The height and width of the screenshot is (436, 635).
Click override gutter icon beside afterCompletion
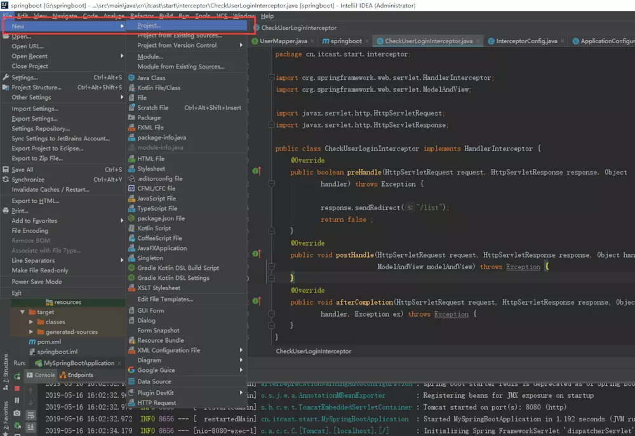pyautogui.click(x=257, y=301)
